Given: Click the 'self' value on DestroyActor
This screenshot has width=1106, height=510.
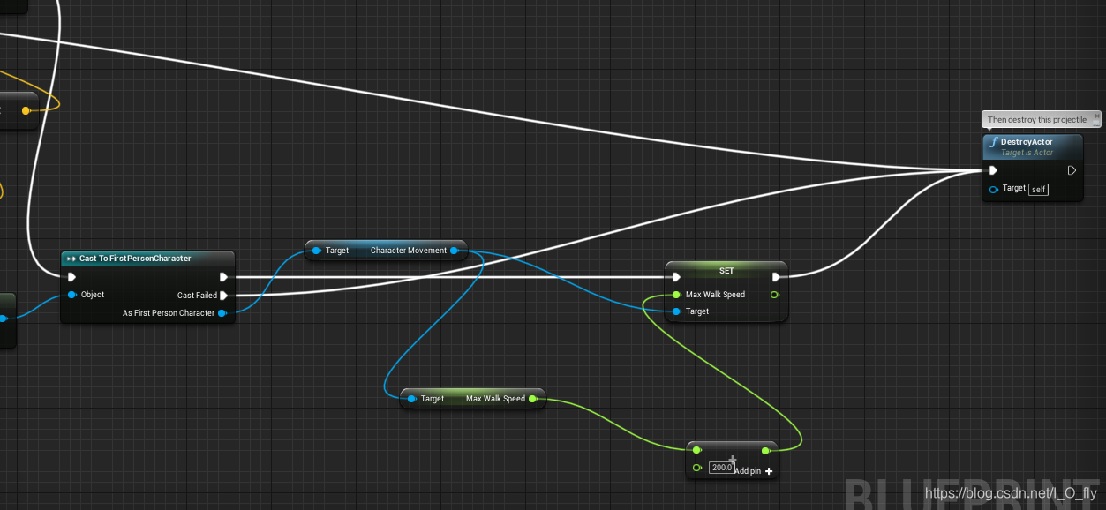Looking at the screenshot, I should click(1039, 189).
